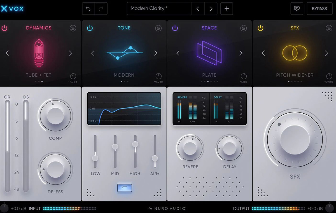Click the Nuro Audio logo
The width and height of the screenshot is (336, 213).
[x=167, y=209]
